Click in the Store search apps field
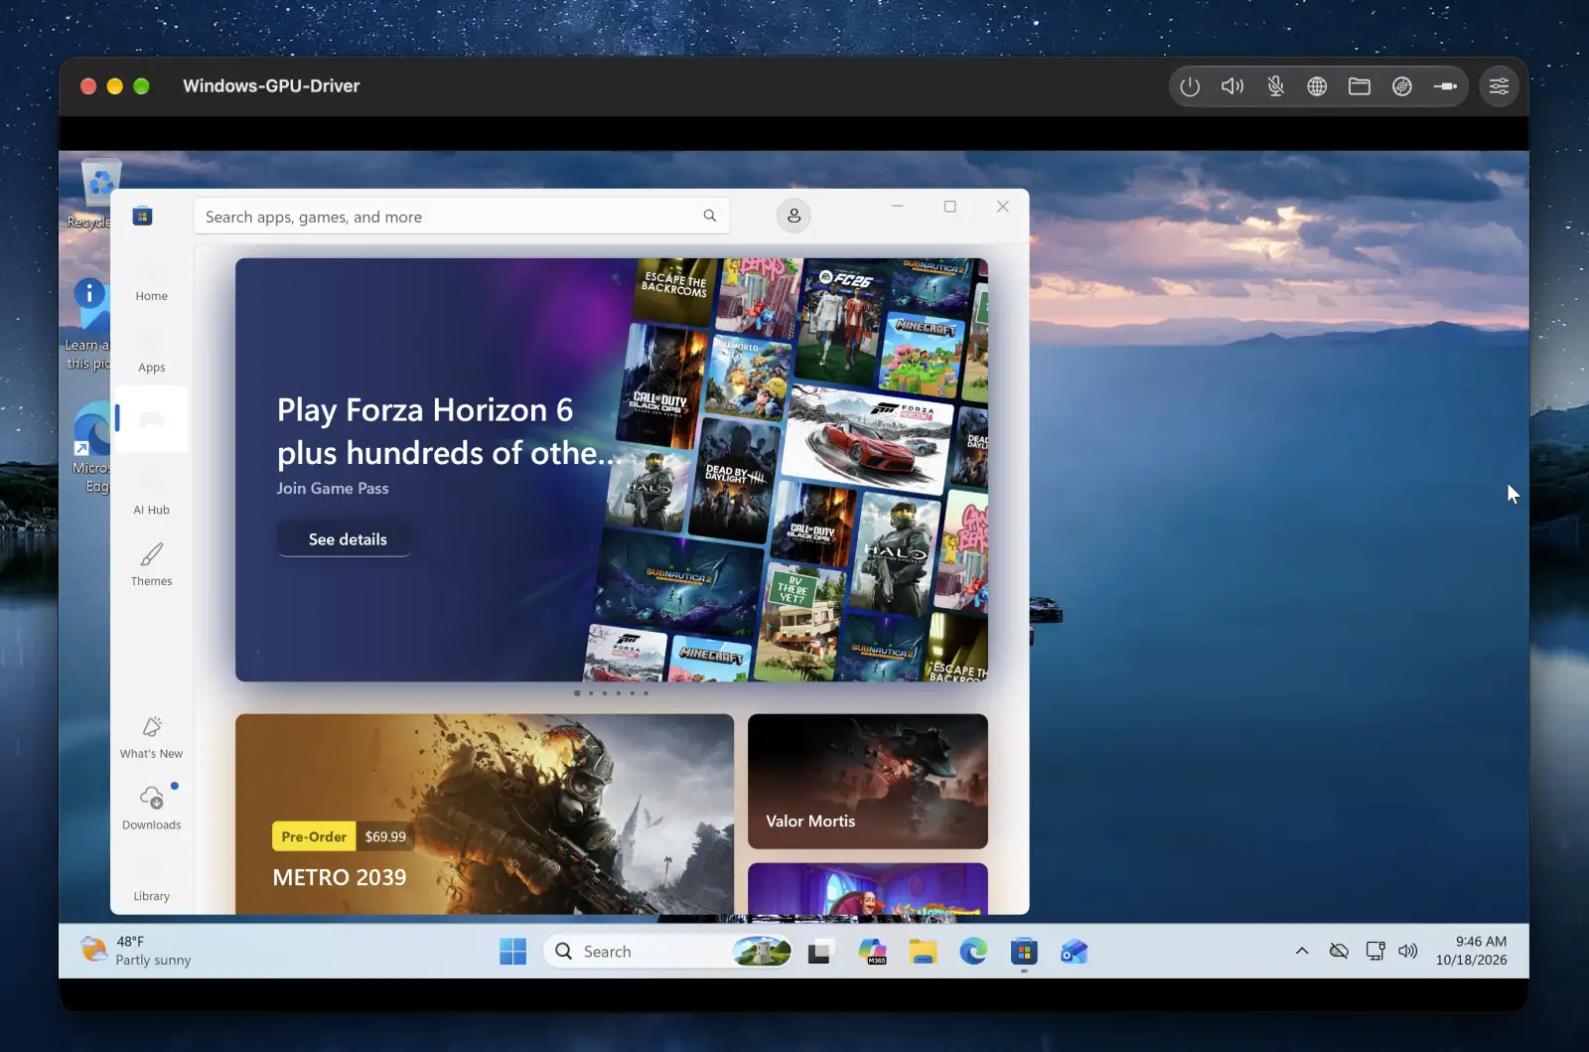 [x=461, y=216]
